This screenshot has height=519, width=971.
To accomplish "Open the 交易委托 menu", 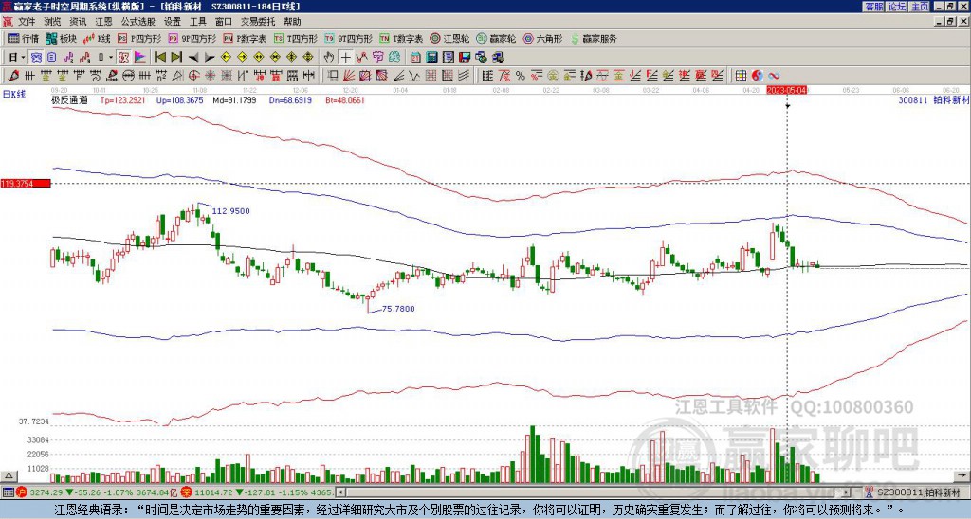I will coord(258,22).
